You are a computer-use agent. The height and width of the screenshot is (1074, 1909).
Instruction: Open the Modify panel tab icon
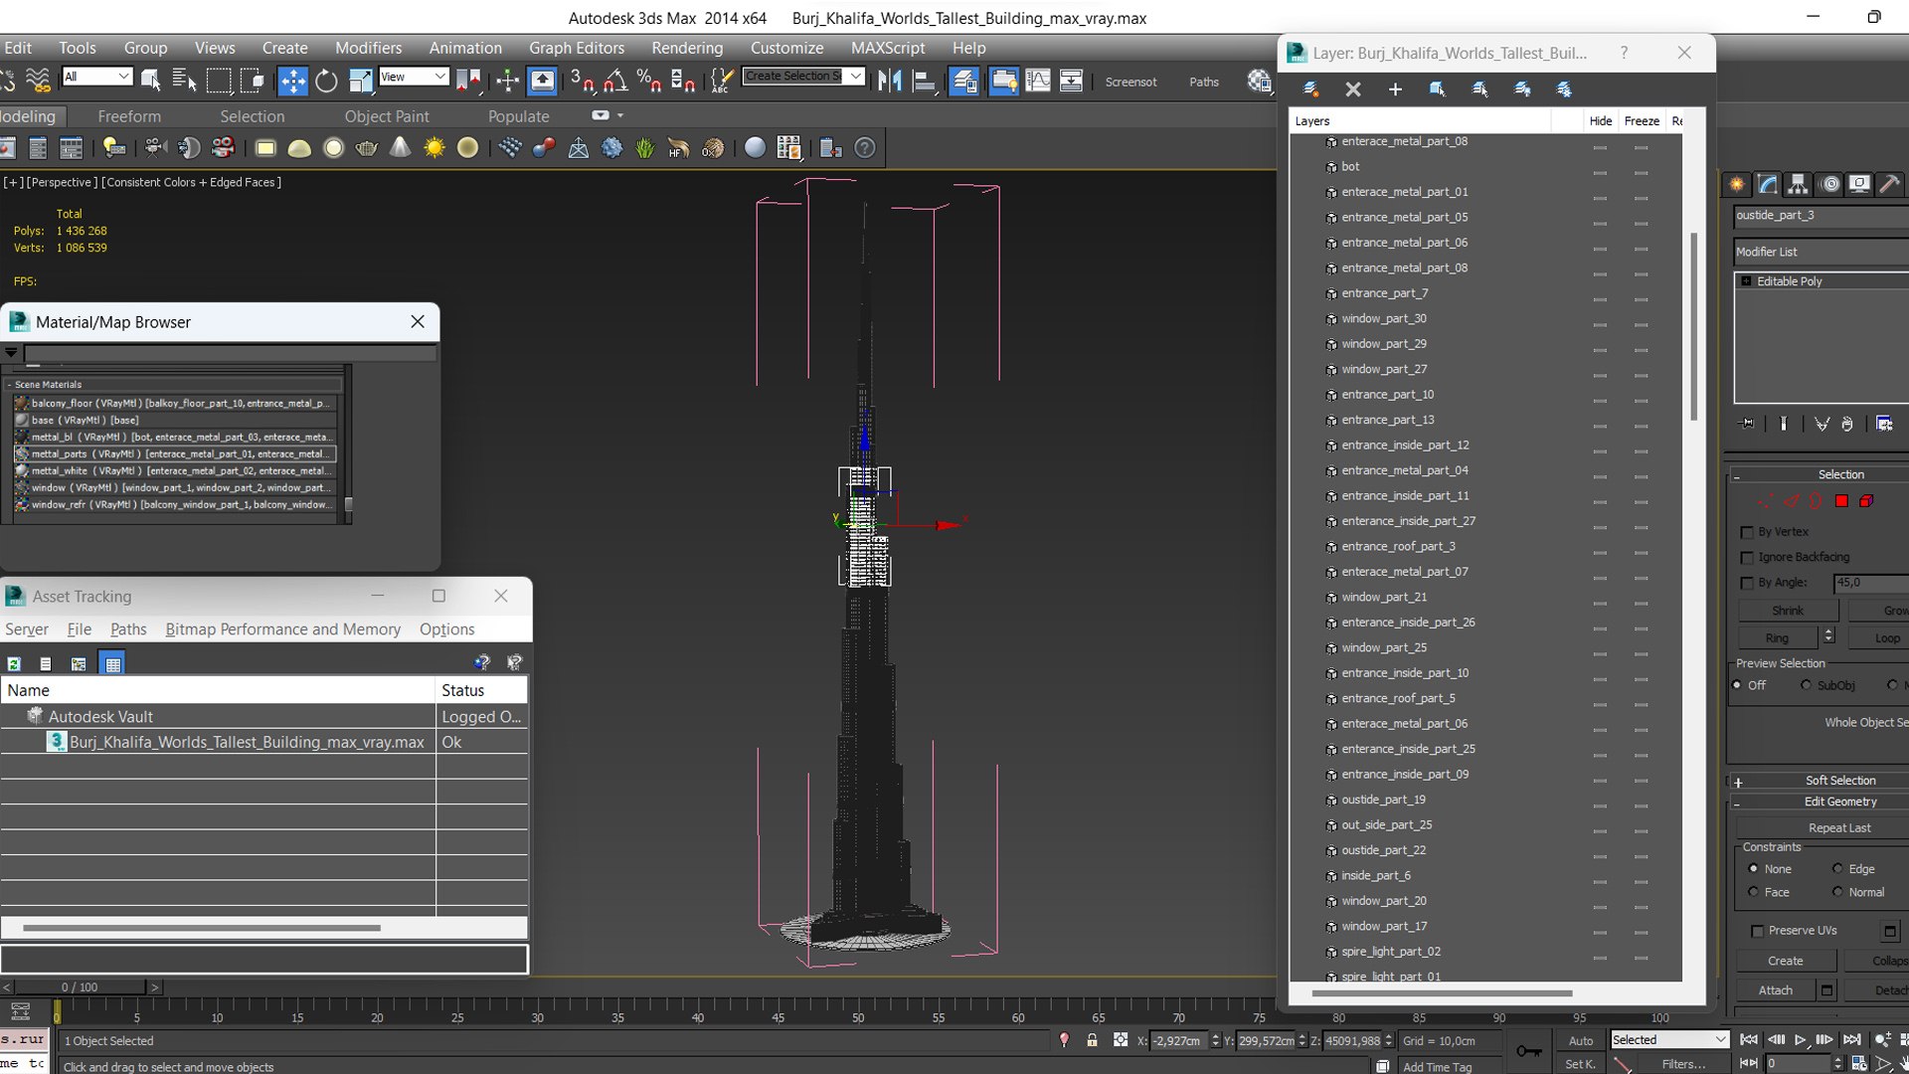coord(1767,184)
